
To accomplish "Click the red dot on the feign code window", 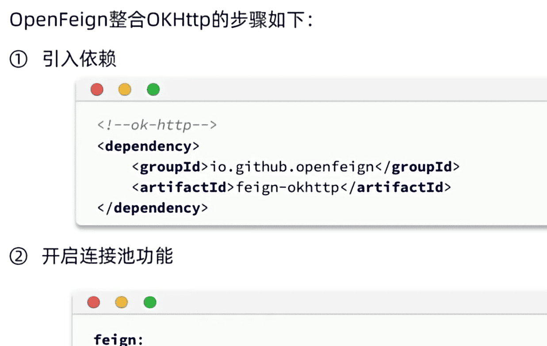I will click(93, 303).
